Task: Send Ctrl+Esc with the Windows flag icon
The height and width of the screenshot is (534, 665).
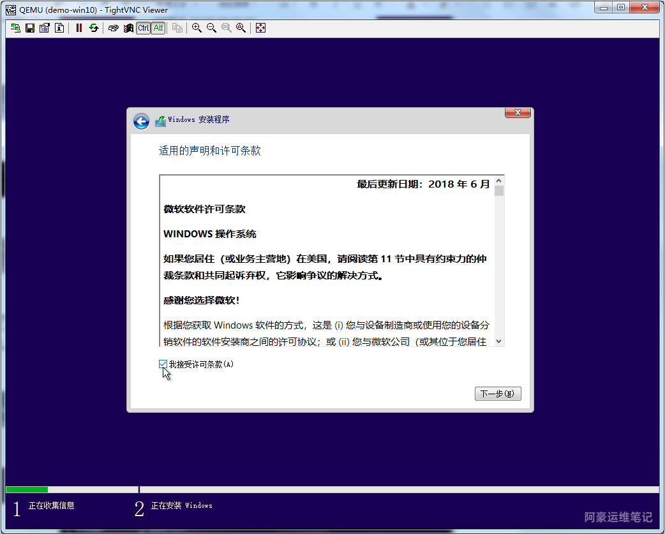Action: coord(128,28)
